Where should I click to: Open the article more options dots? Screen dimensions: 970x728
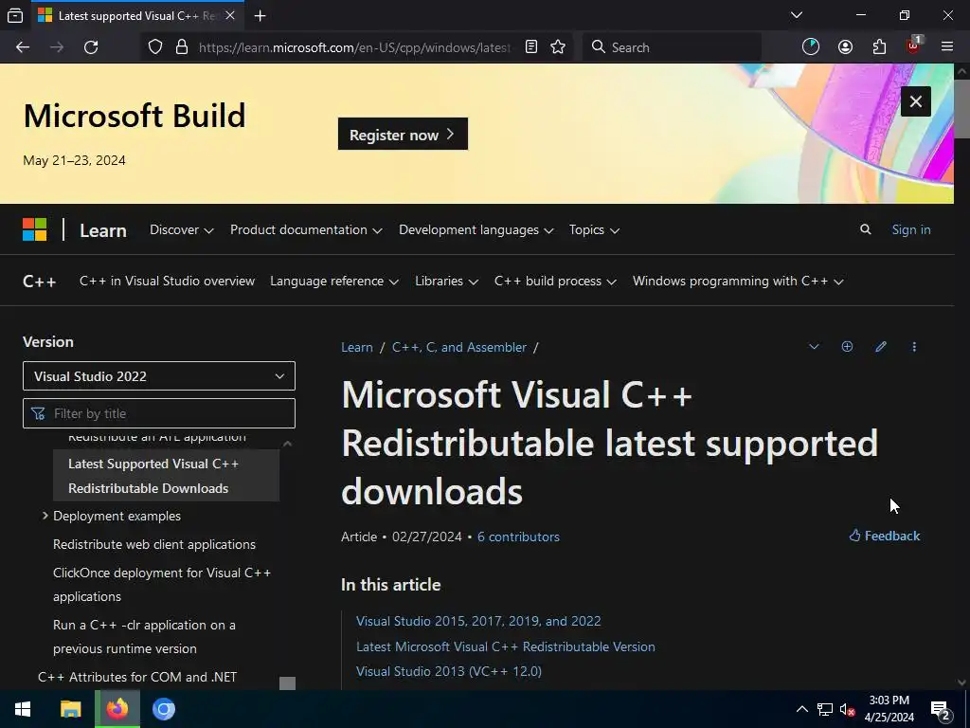[x=914, y=347]
